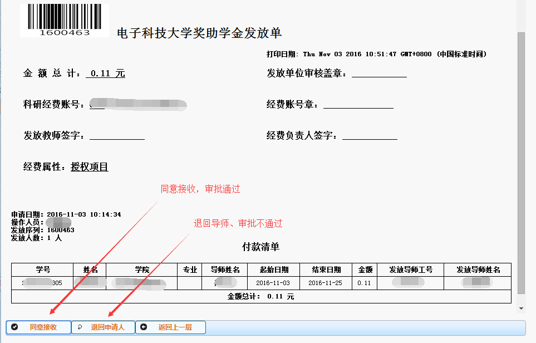Click the scrollbar down arrow
This screenshot has height=343, width=536.
[x=521, y=308]
